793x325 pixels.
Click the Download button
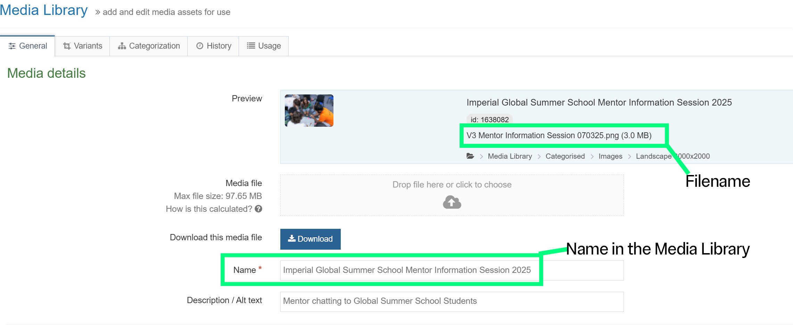(x=310, y=239)
